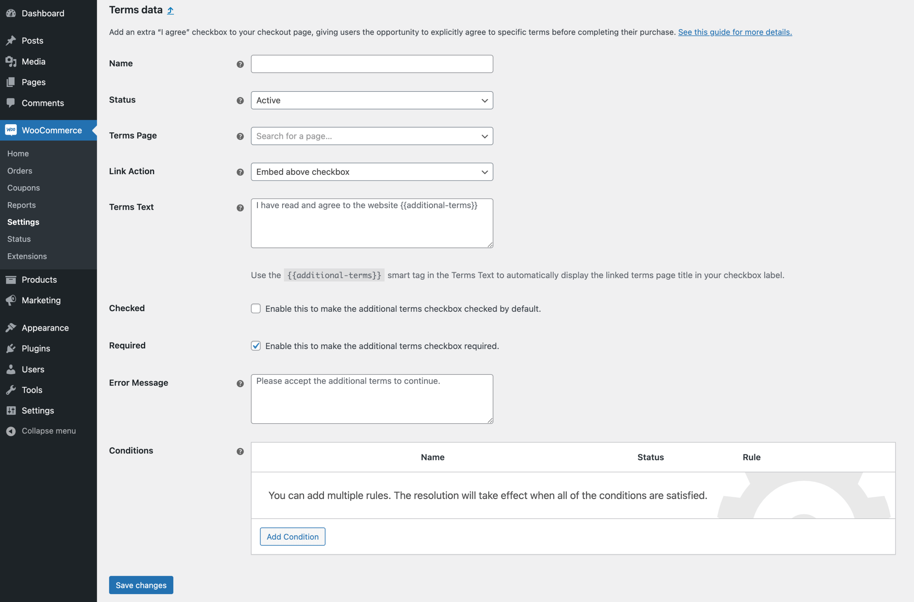
Task: Open the Terms Page search dropdown
Action: click(371, 136)
